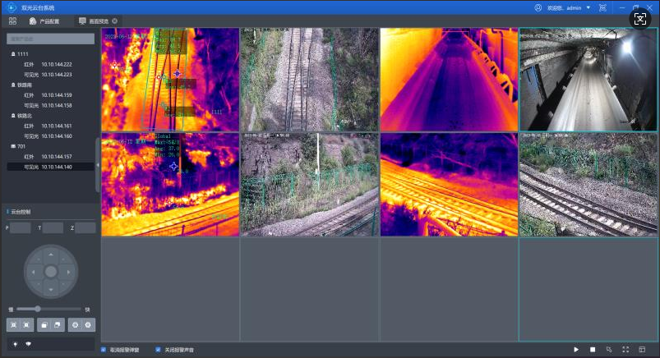Toggle the 取消报警弹窗 checkbox

(x=104, y=350)
